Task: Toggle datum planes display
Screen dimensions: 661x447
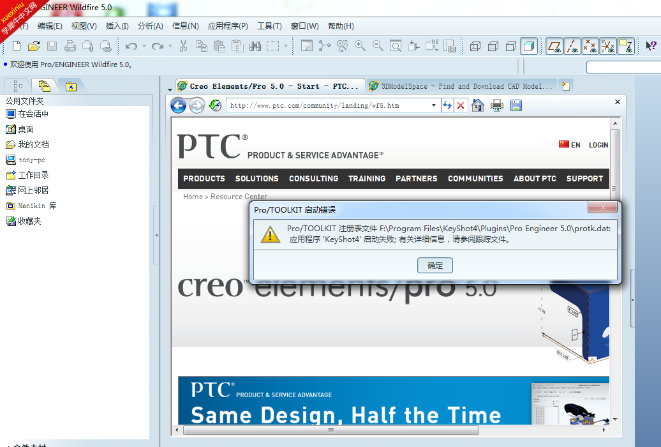Action: pyautogui.click(x=554, y=46)
